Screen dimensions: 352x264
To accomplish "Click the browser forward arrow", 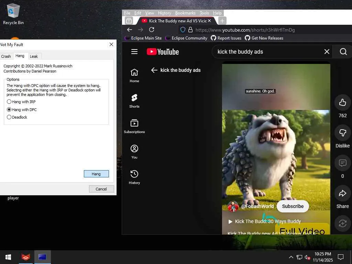I will tap(141, 30).
